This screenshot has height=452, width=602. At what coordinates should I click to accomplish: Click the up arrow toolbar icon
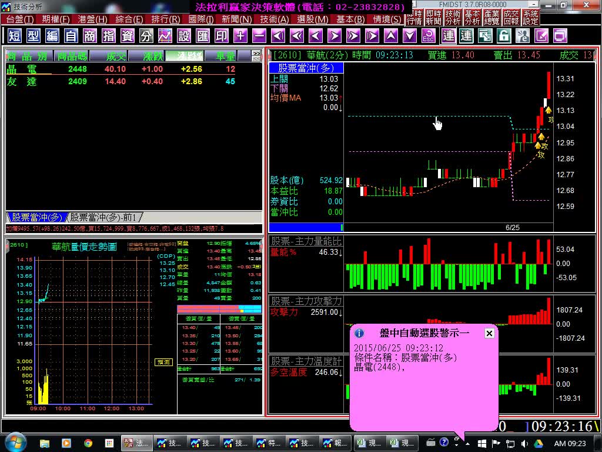coord(390,36)
